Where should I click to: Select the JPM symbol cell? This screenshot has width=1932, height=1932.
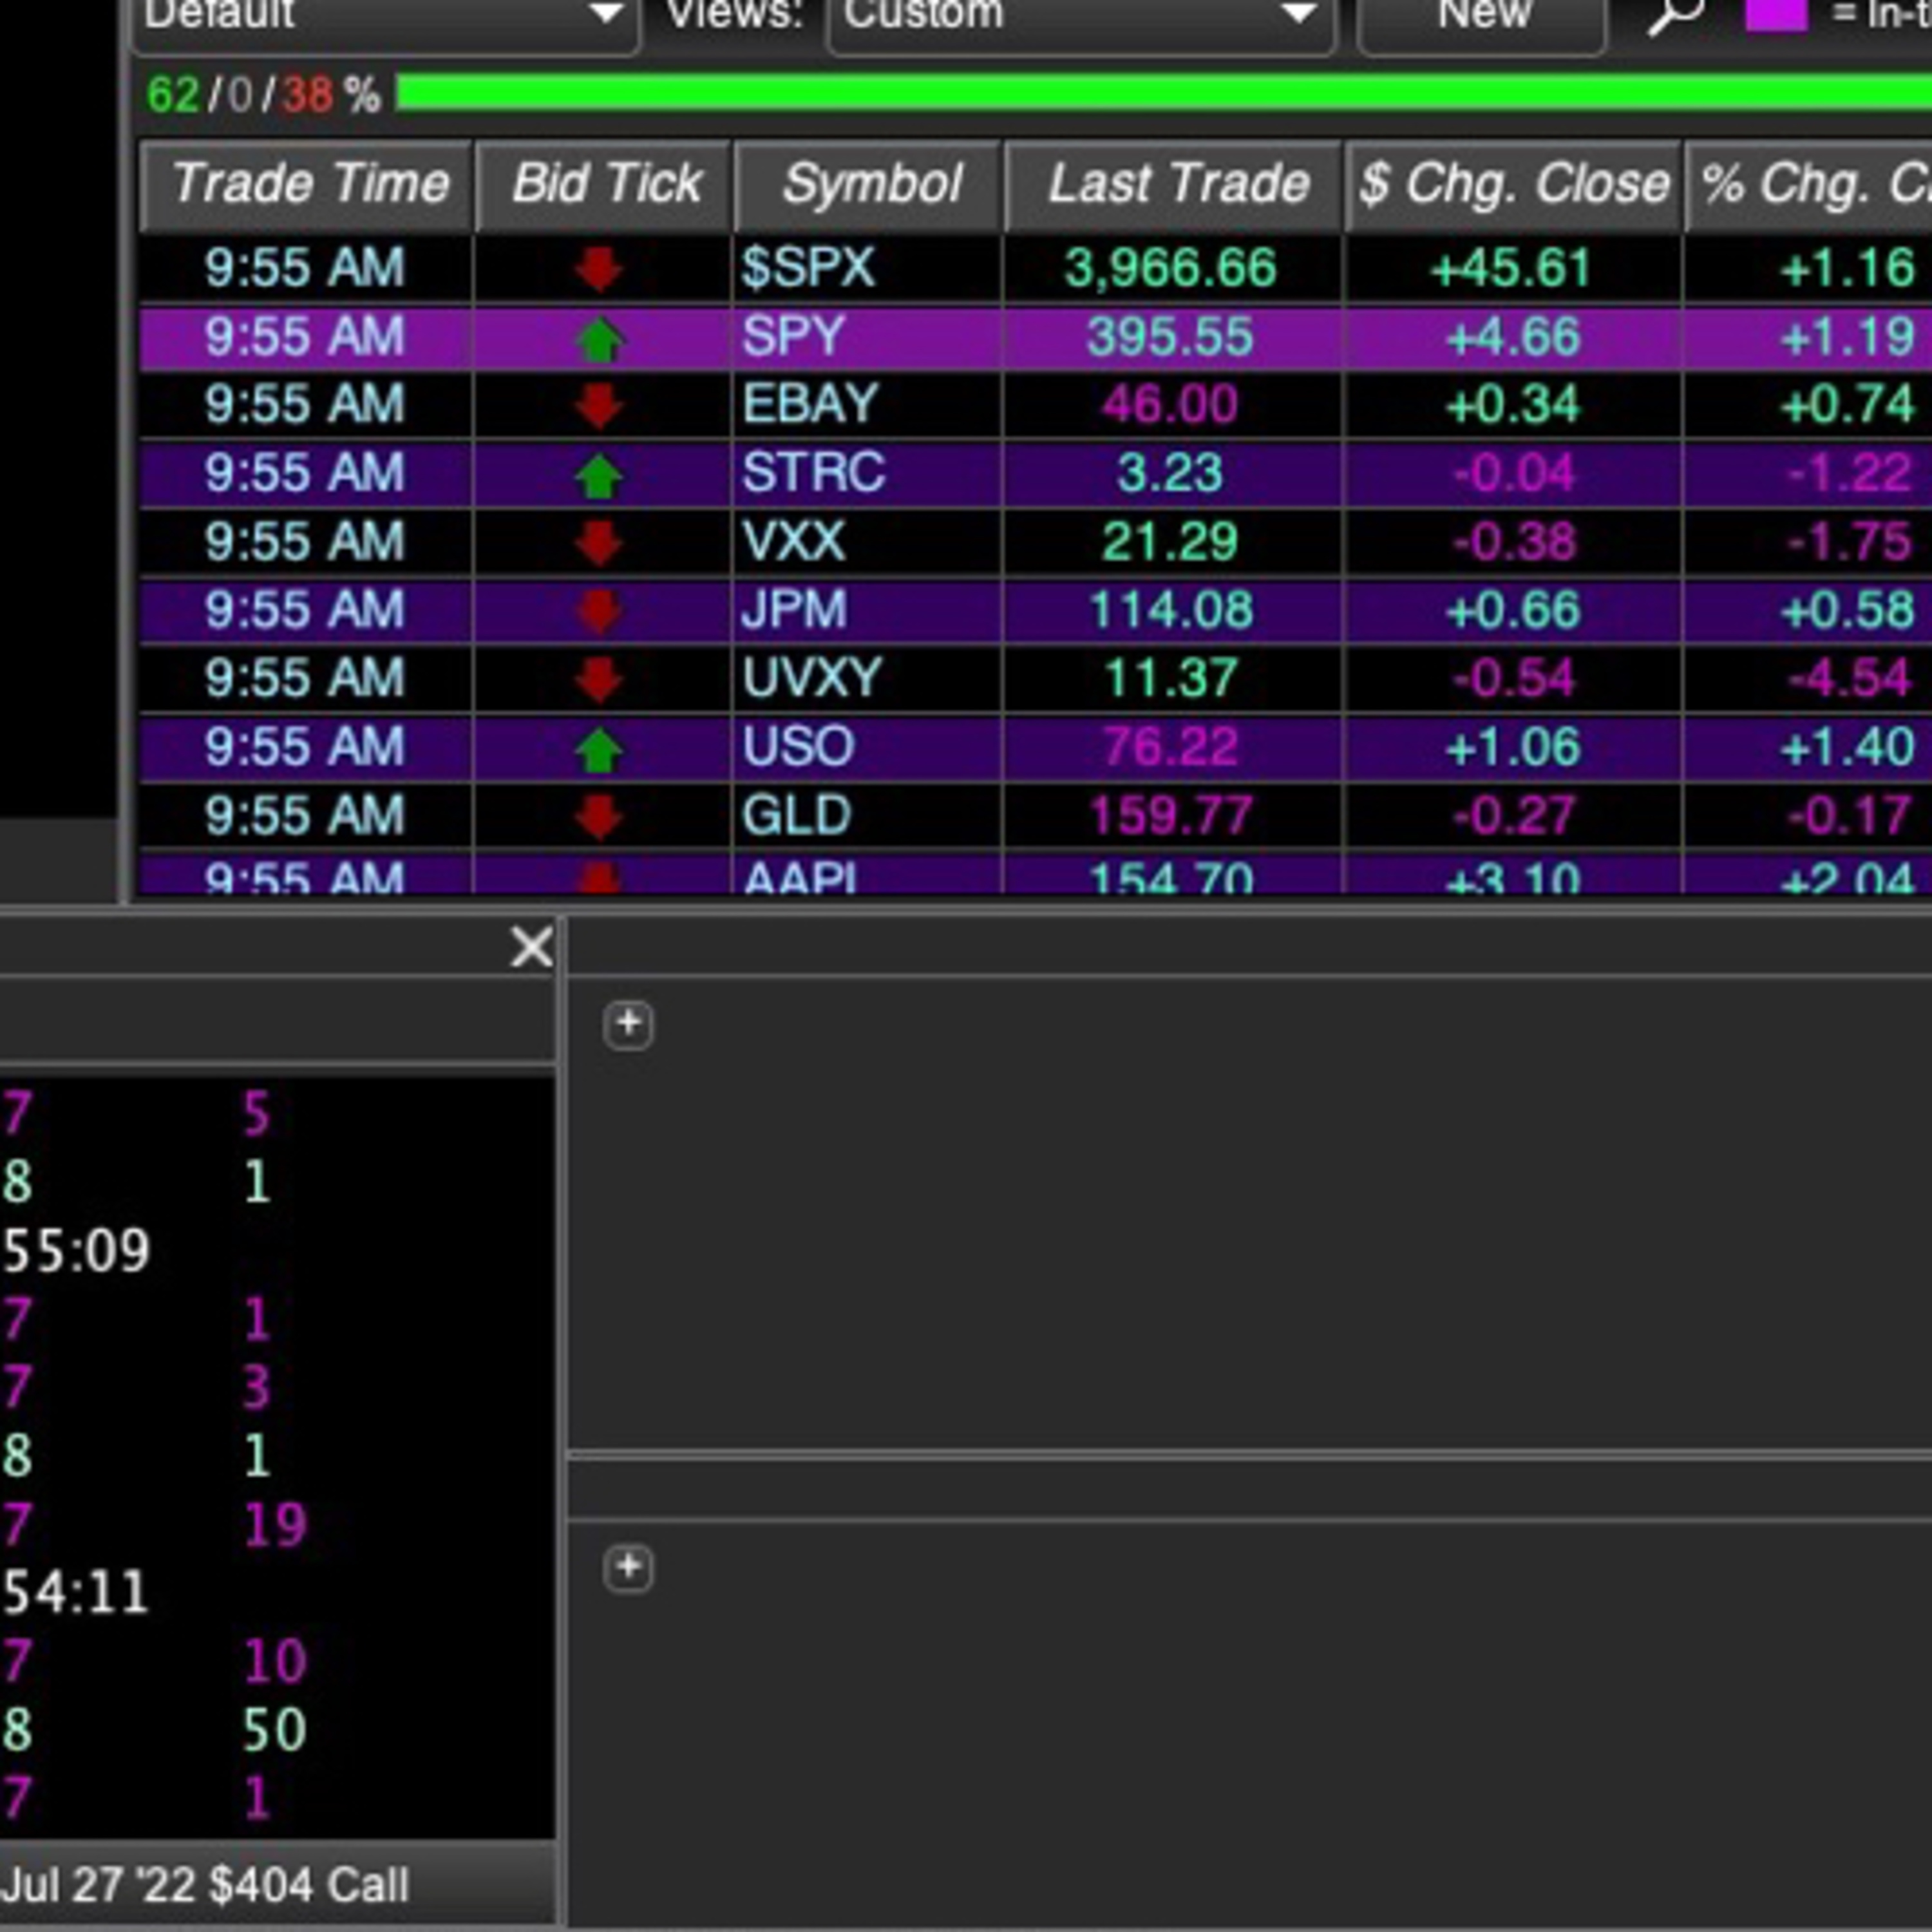[868, 611]
